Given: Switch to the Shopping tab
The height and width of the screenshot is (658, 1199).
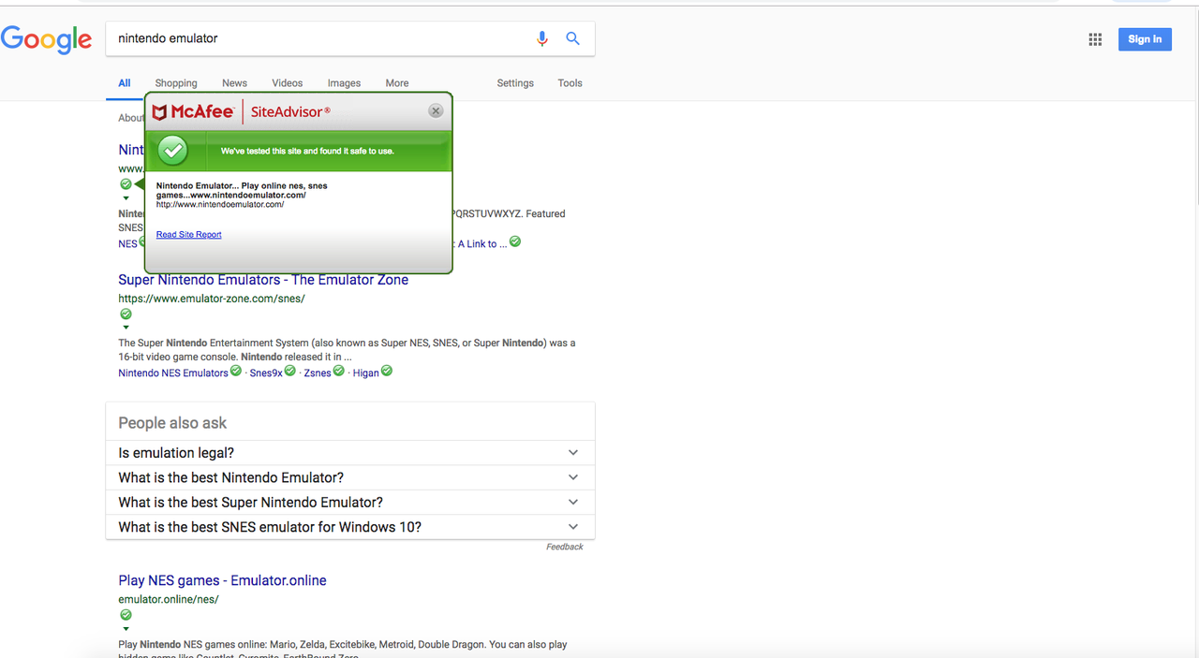Looking at the screenshot, I should click(176, 83).
